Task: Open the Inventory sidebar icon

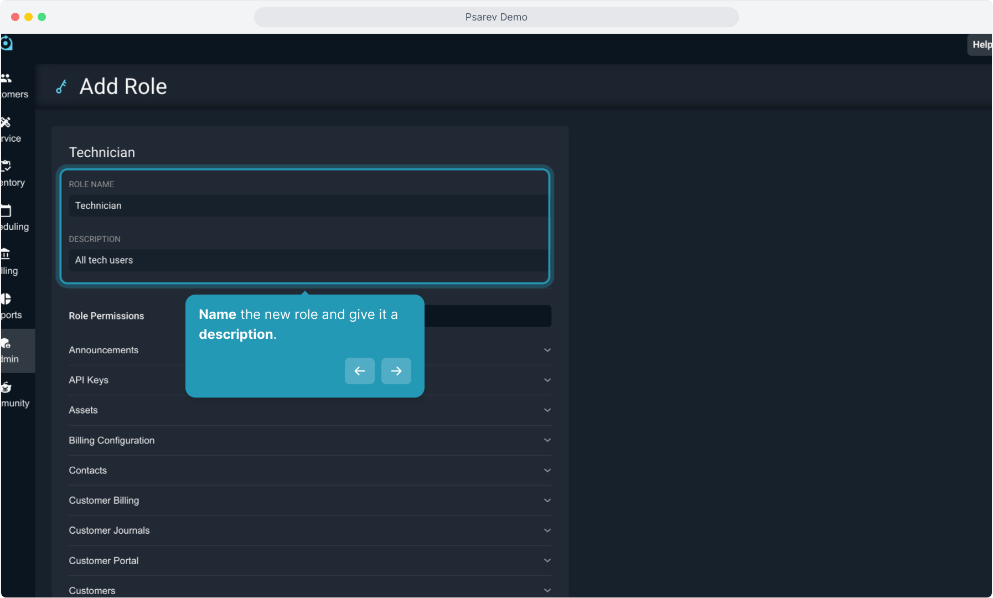Action: (x=7, y=166)
